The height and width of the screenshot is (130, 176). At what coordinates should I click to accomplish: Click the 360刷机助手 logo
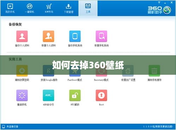(159, 10)
